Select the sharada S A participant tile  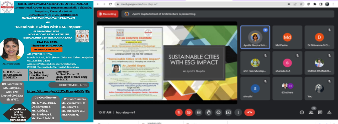pos(287,63)
